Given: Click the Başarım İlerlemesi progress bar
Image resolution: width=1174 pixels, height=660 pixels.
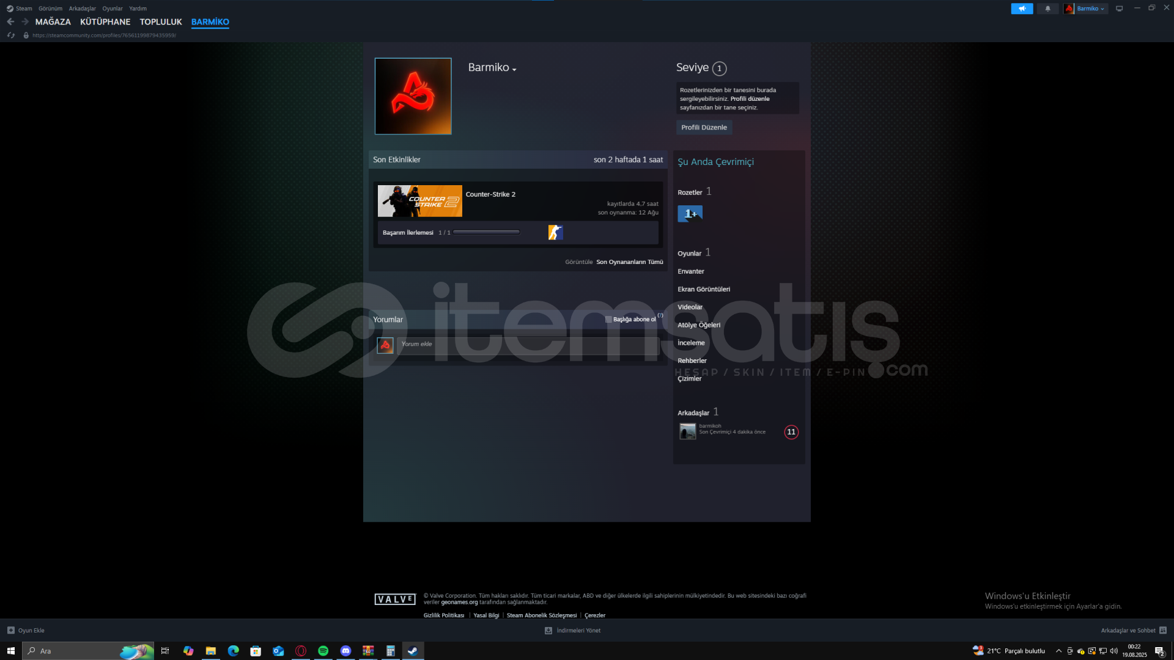Looking at the screenshot, I should [x=486, y=232].
